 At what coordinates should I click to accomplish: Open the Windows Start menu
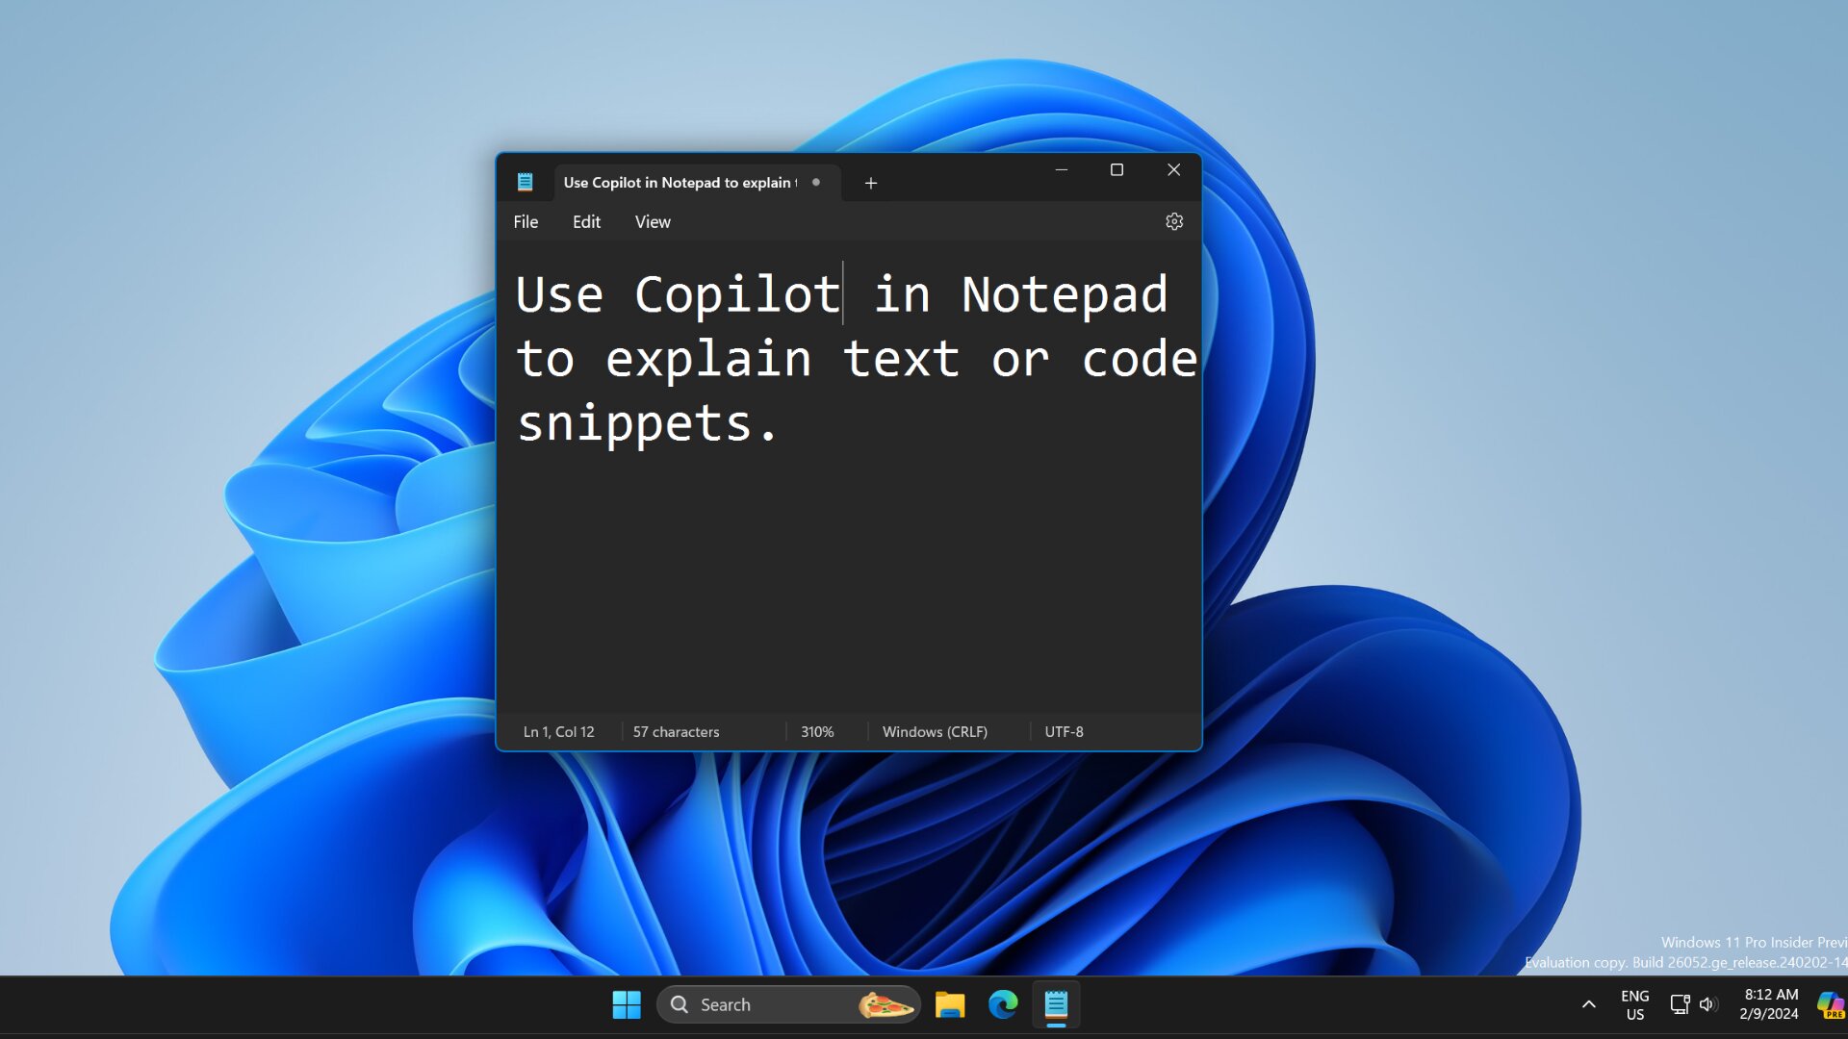click(627, 1005)
